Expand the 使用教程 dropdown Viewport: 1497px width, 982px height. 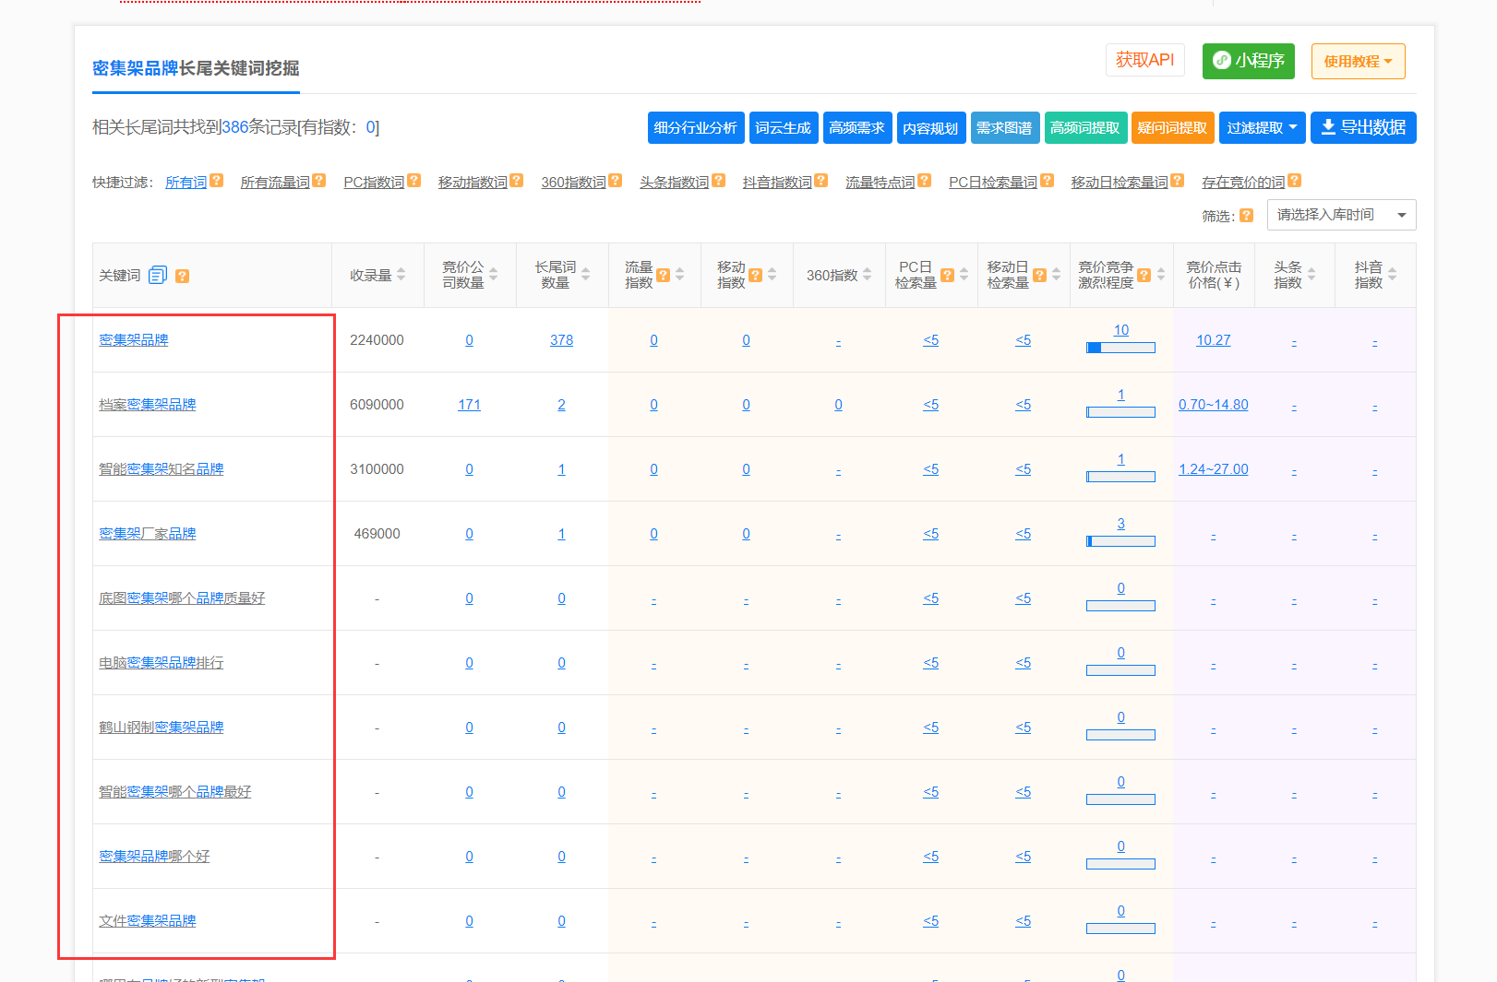point(1358,61)
